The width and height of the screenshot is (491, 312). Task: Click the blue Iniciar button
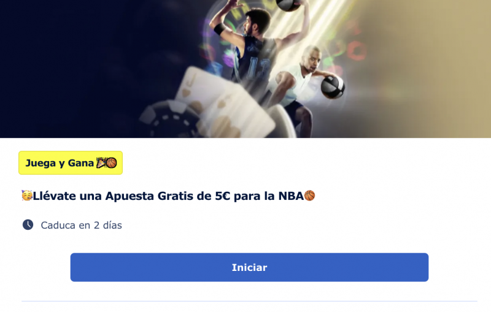[x=249, y=267]
